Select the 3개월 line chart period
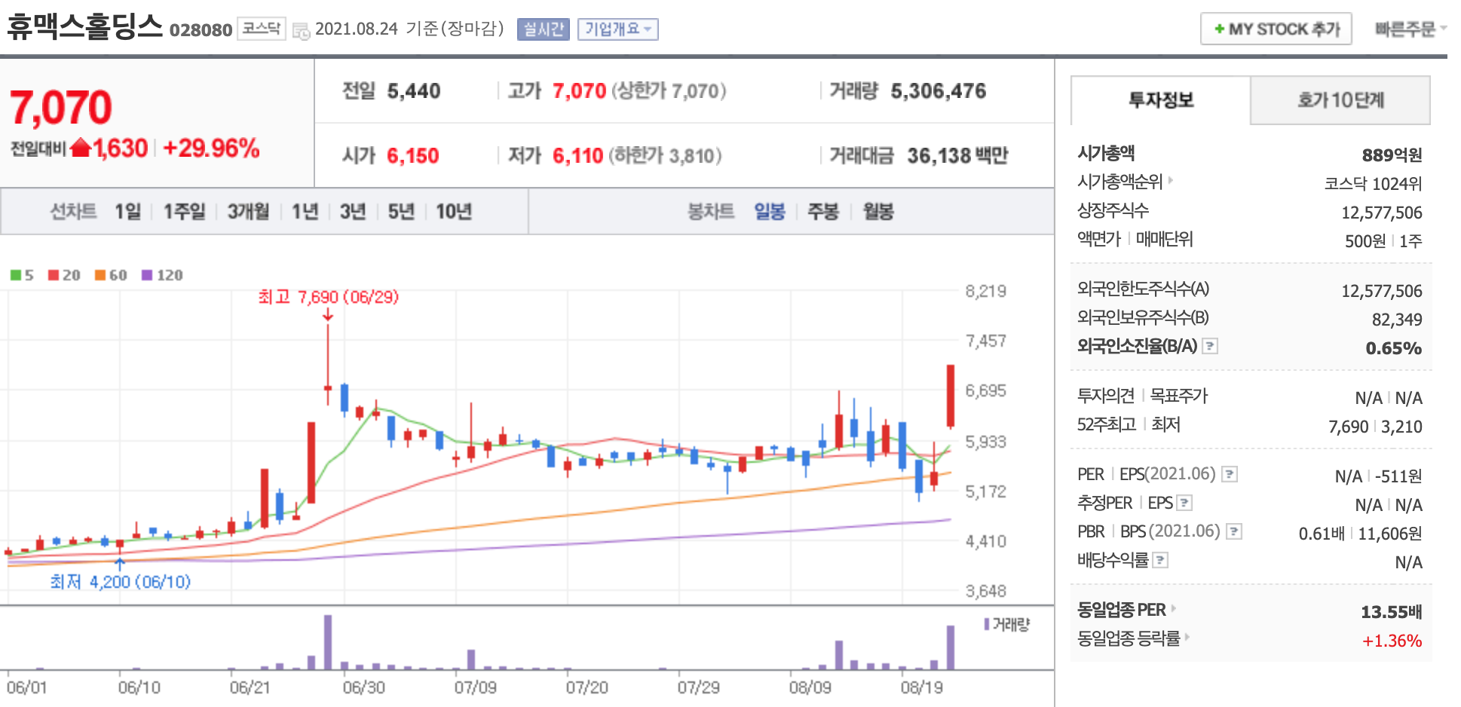This screenshot has width=1461, height=707. (249, 212)
